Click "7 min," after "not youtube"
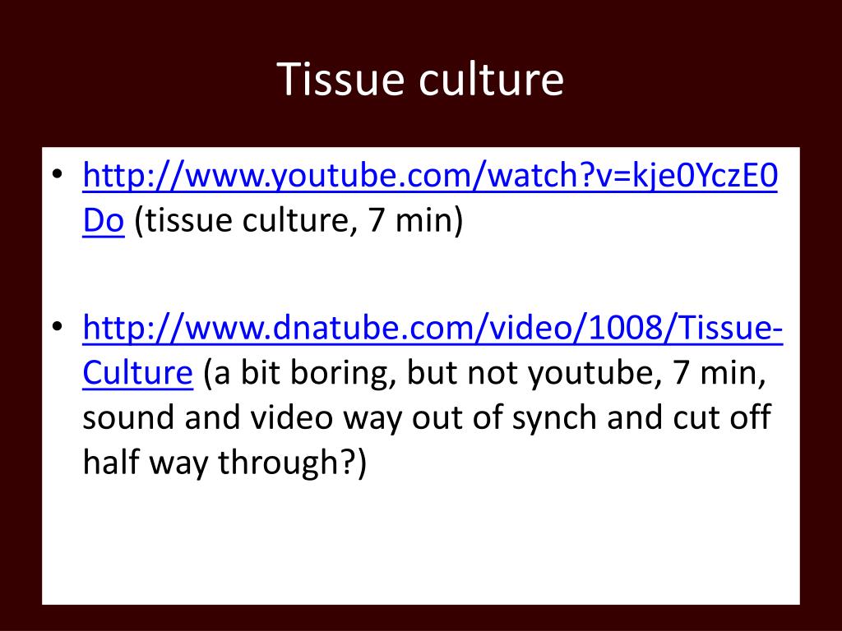Viewport: 842px width, 631px height. point(719,372)
